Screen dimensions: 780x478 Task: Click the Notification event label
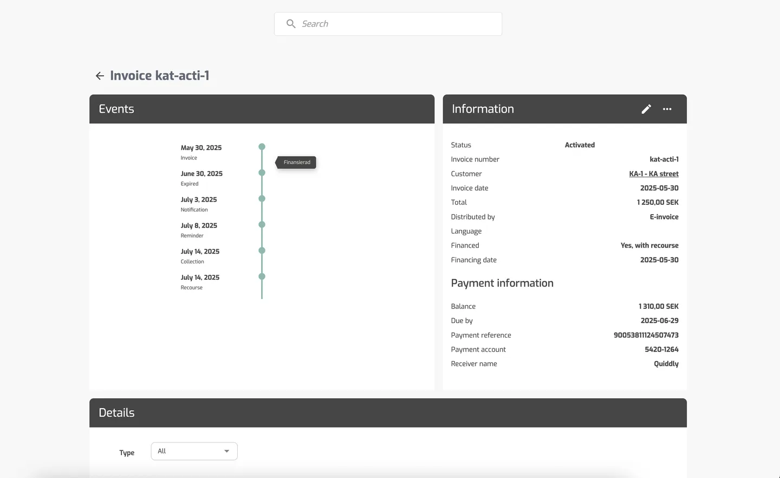coord(194,210)
